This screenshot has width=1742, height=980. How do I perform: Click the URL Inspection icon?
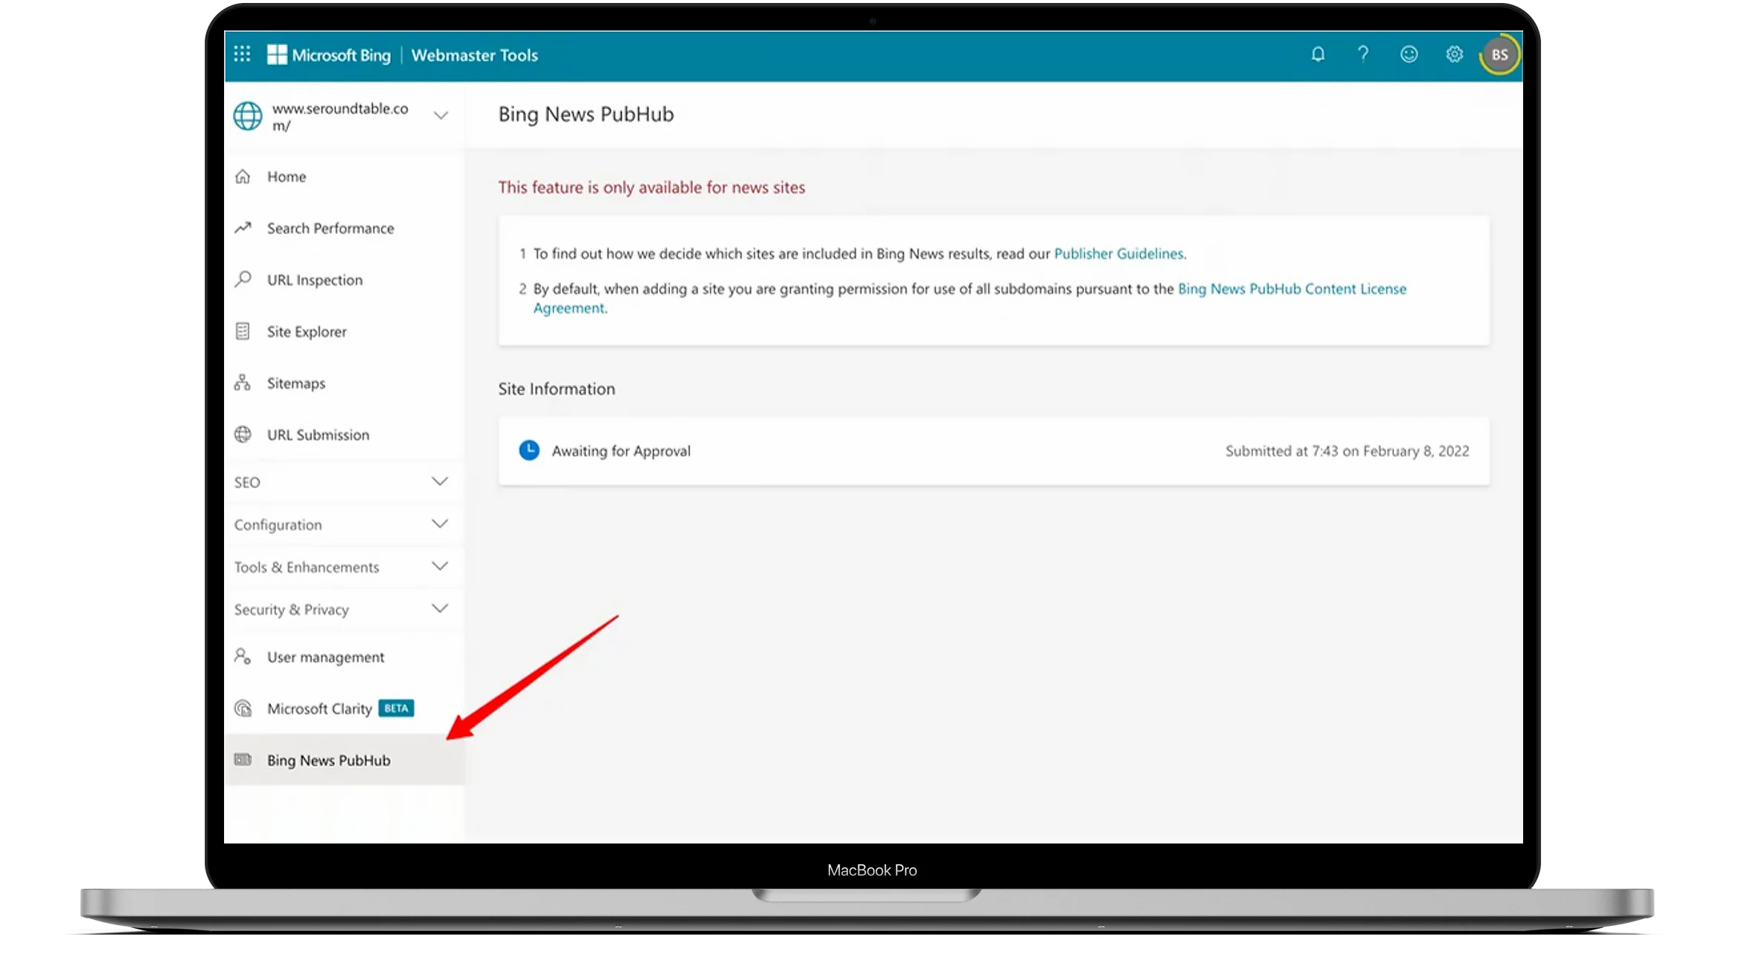pos(243,279)
